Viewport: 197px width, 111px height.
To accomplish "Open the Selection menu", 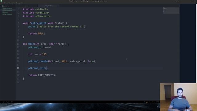I will pyautogui.click(x=10, y=3).
